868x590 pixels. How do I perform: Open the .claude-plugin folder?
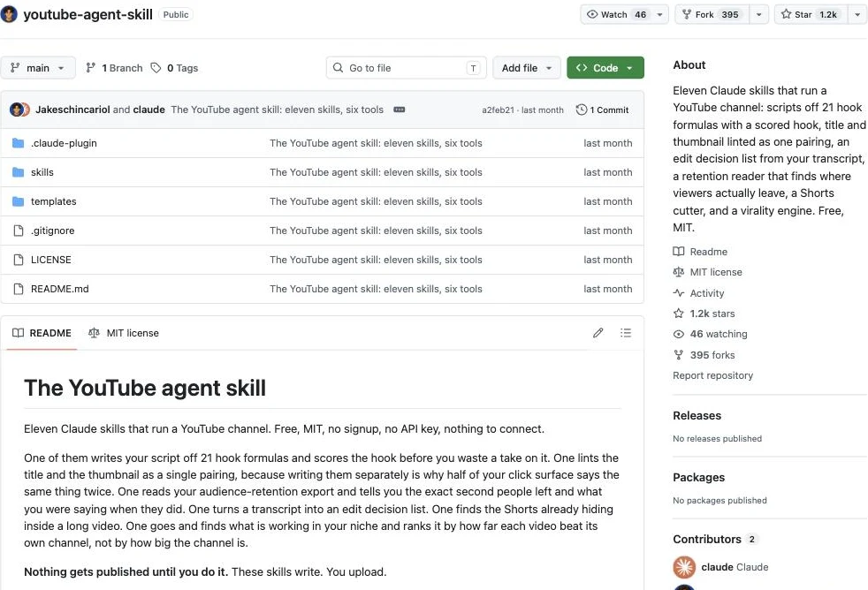(x=64, y=143)
